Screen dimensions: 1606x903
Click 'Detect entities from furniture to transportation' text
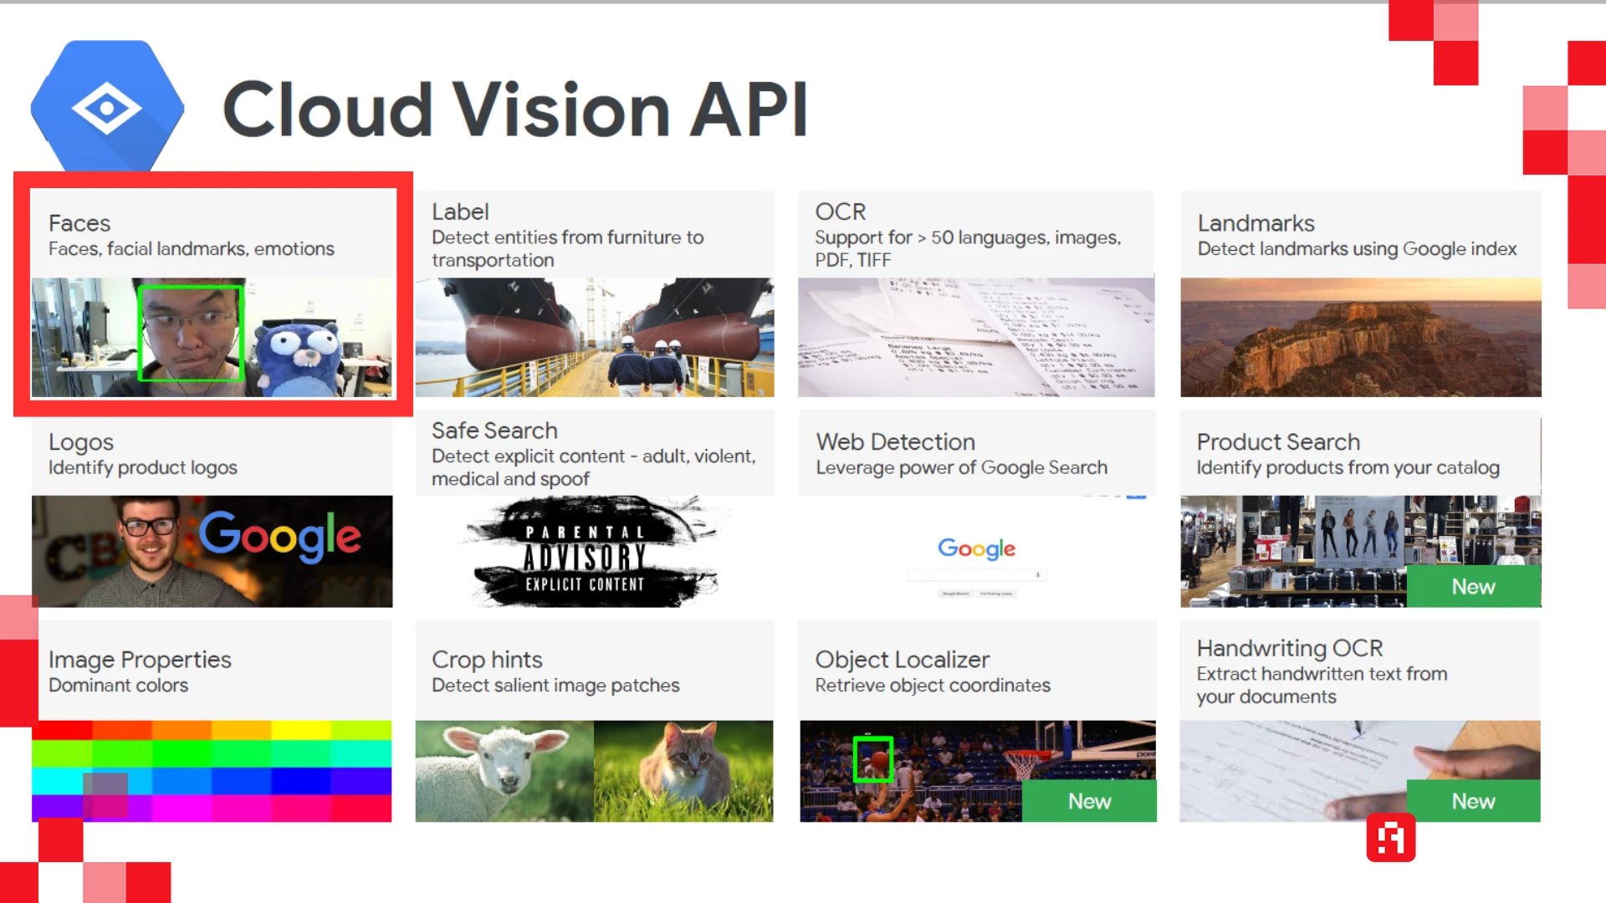(568, 249)
